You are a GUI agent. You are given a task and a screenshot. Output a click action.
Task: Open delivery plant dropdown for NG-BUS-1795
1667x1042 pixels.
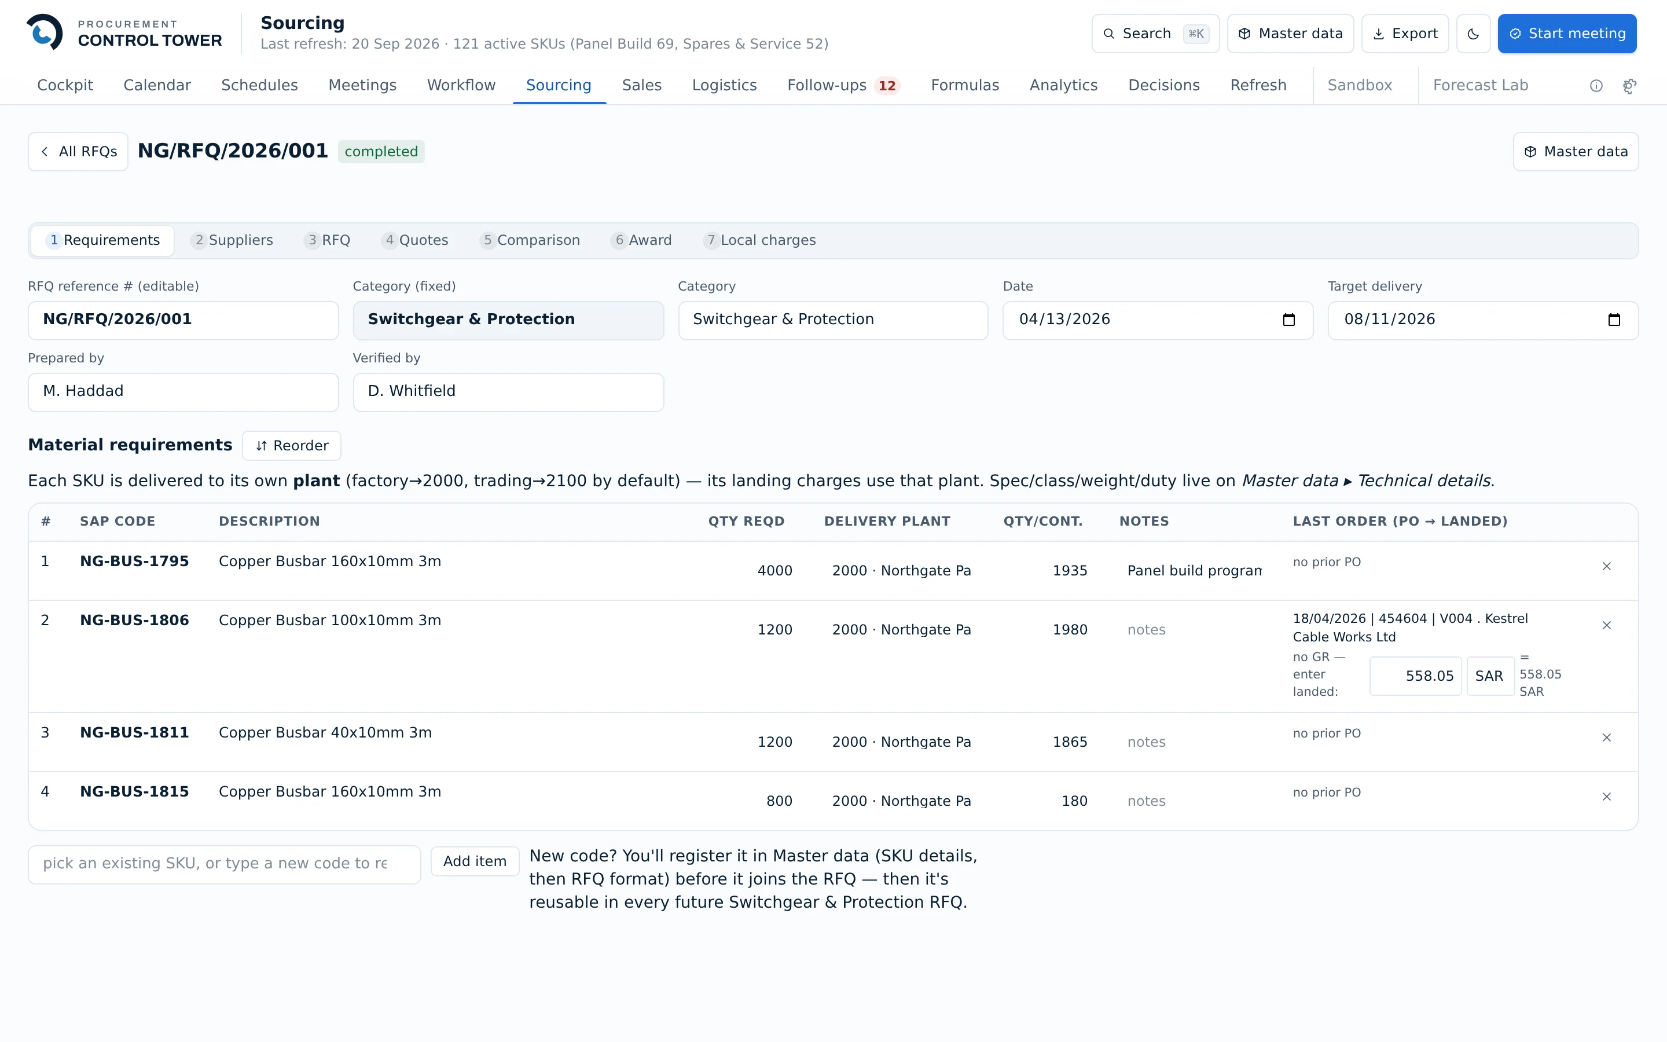(x=902, y=571)
